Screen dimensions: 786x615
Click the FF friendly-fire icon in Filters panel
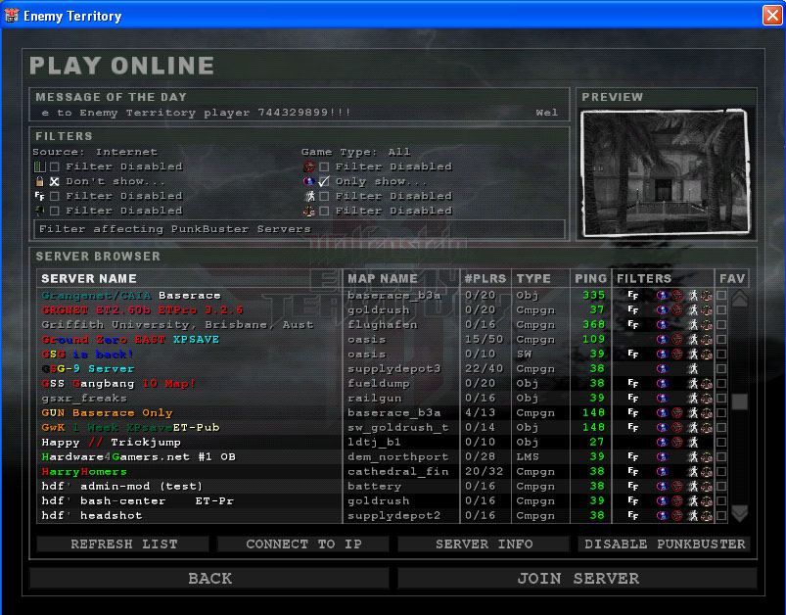(39, 196)
